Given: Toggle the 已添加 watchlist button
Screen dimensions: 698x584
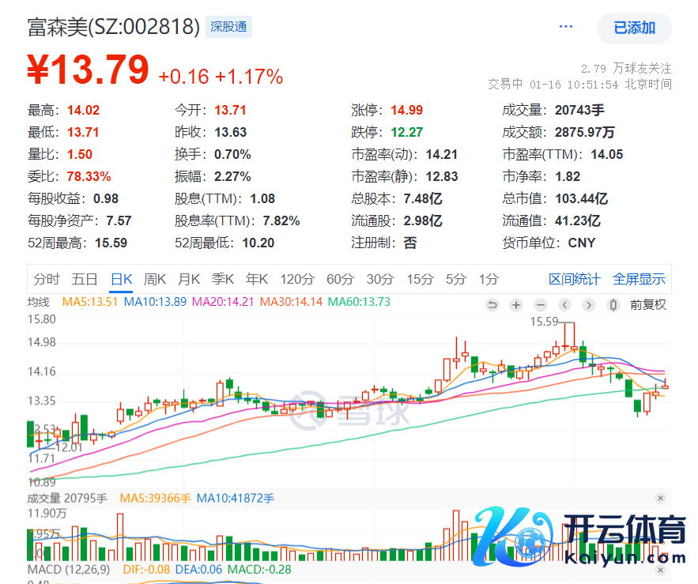Looking at the screenshot, I should 634,28.
